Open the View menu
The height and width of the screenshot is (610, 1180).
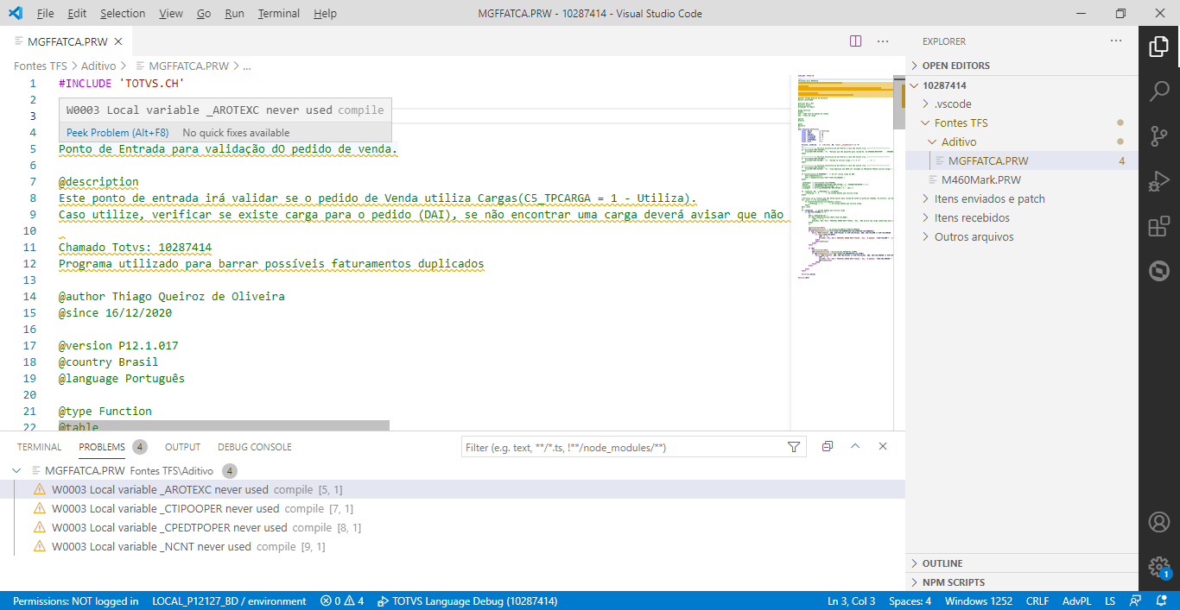click(x=171, y=13)
